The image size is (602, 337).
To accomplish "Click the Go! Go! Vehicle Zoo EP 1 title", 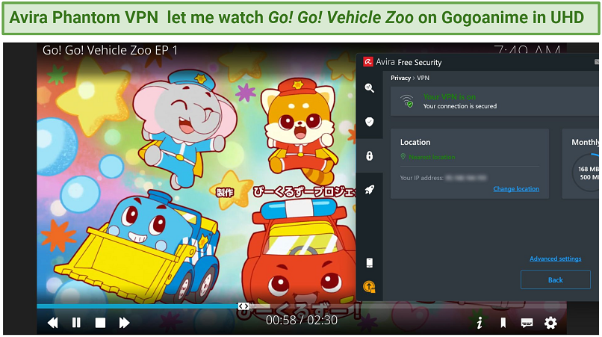I will [x=111, y=50].
